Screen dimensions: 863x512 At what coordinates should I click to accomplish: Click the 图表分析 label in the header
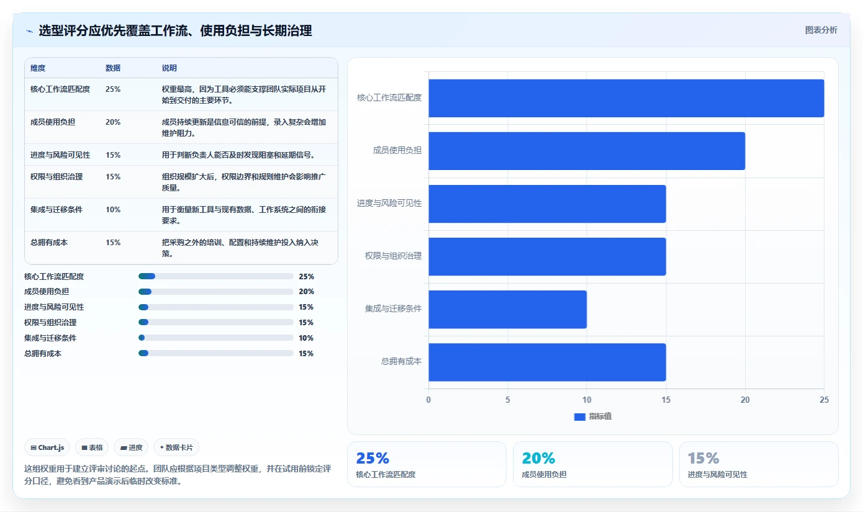point(821,30)
